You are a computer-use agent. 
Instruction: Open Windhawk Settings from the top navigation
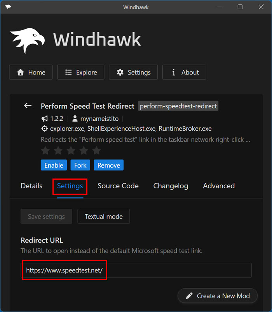(x=133, y=72)
